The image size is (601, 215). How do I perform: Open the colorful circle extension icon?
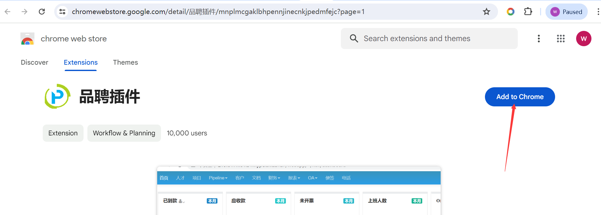[x=510, y=12]
